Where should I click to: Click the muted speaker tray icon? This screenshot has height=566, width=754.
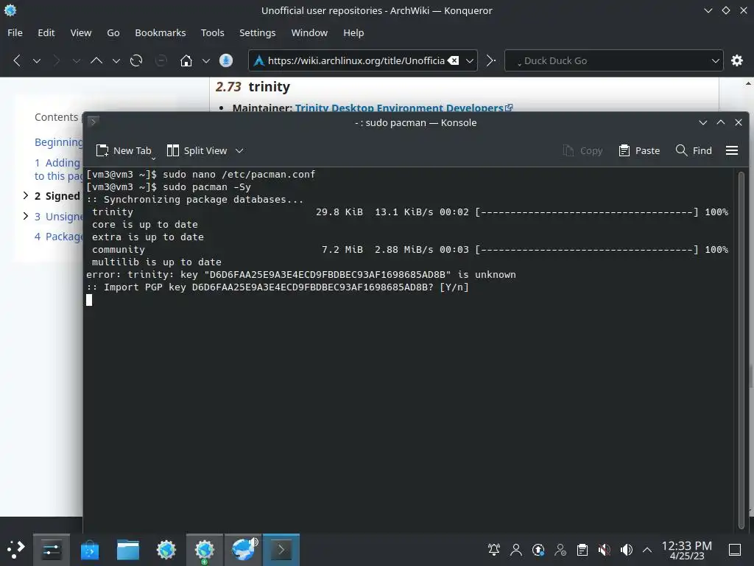click(605, 549)
